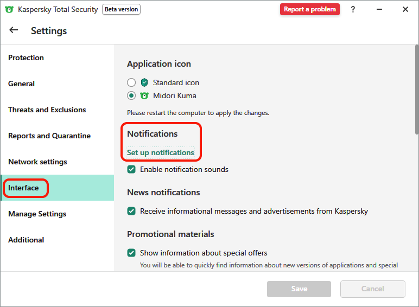This screenshot has width=419, height=307.
Task: Uncheck informational messages and advertisements from Kaspersky
Action: (131, 211)
